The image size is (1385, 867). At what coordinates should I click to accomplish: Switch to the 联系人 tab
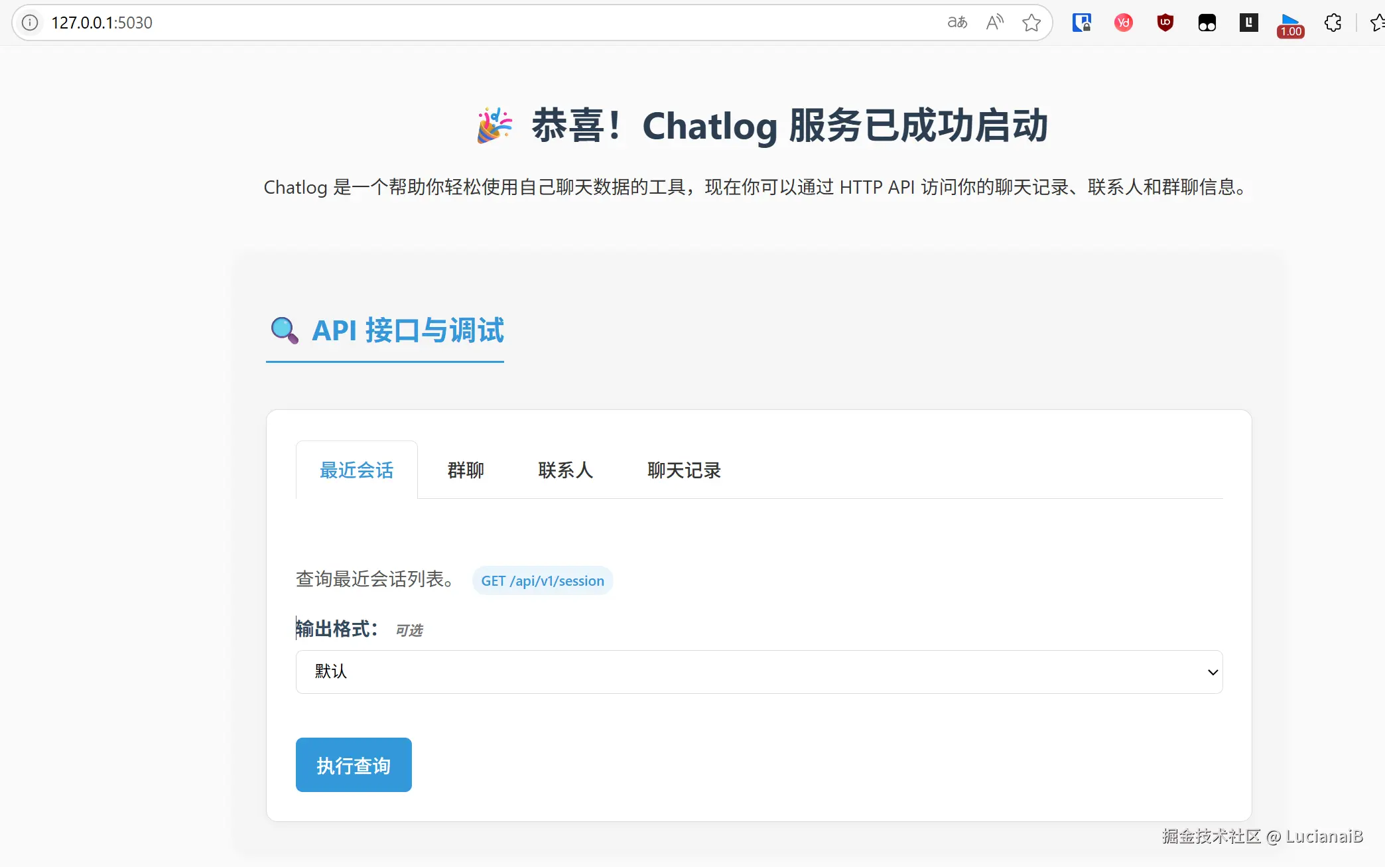[565, 470]
